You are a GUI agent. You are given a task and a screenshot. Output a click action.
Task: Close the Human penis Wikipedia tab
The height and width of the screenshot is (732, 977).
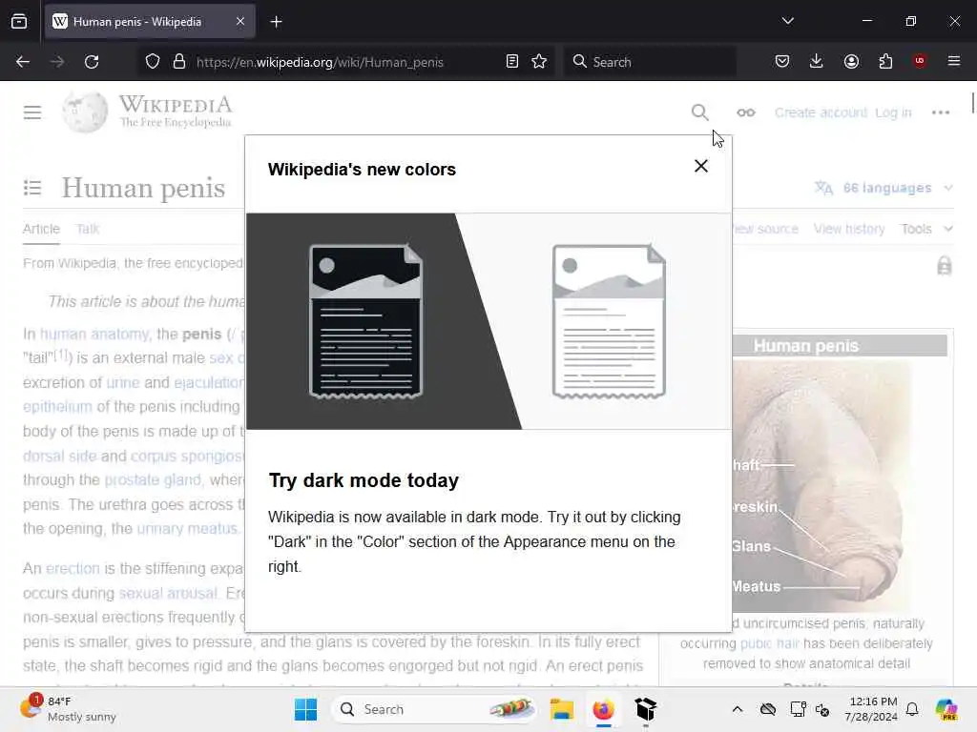[x=240, y=22]
